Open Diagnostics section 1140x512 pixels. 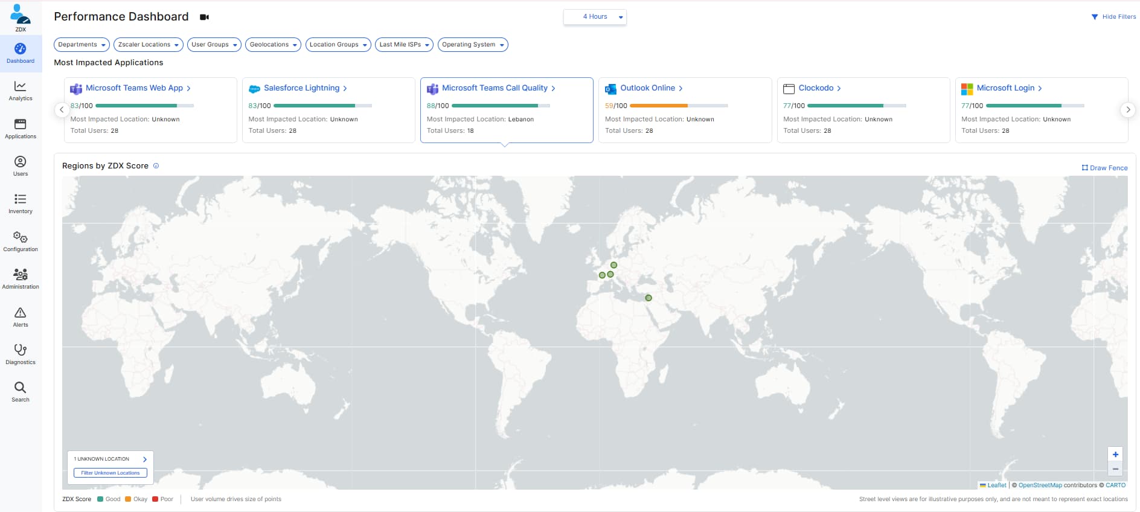[x=21, y=354]
